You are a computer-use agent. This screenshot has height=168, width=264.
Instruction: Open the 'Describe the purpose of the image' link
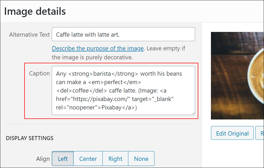[x=98, y=49]
